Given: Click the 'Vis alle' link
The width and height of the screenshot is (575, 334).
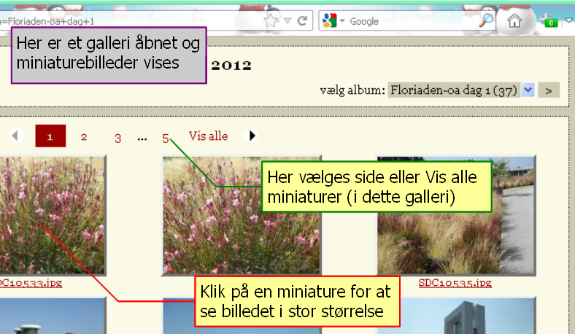Looking at the screenshot, I should pos(208,136).
